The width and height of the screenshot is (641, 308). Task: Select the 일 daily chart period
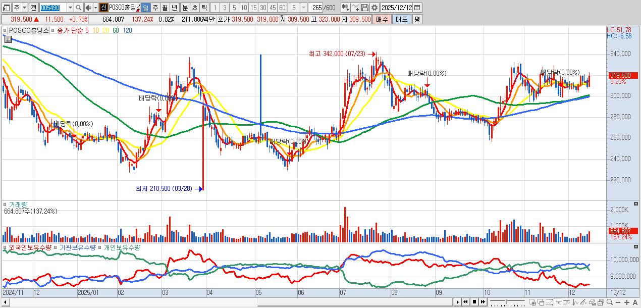point(145,8)
